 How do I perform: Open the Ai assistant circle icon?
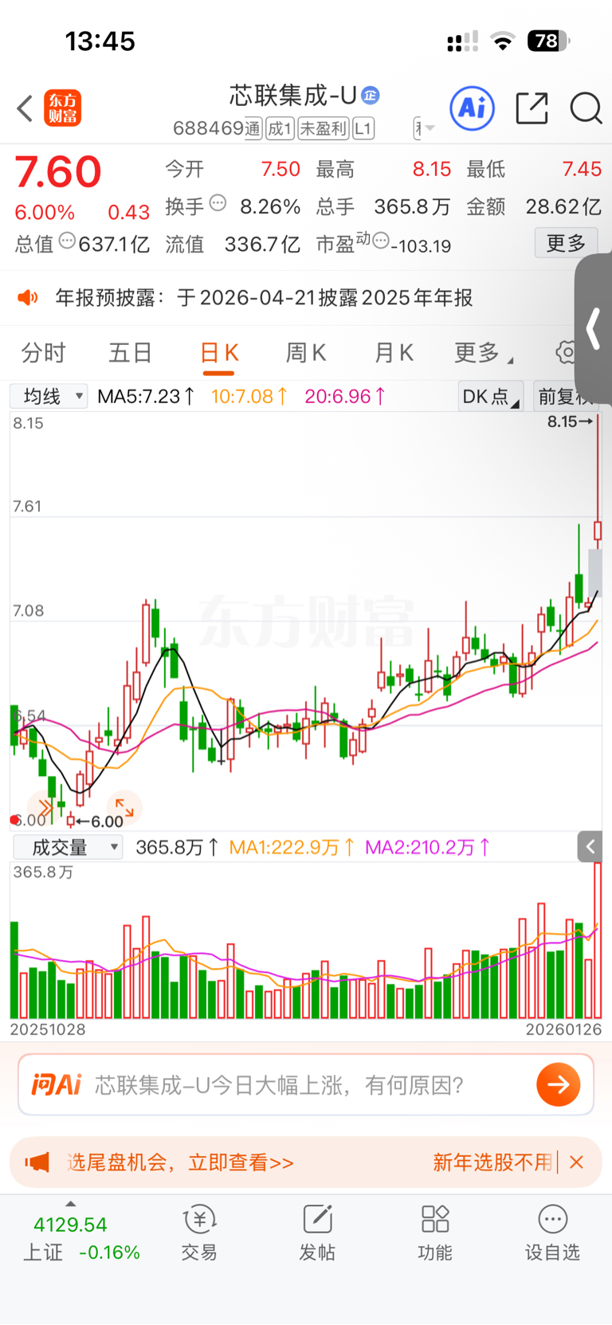pos(473,108)
